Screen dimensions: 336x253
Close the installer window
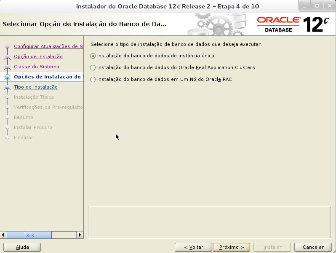point(330,6)
